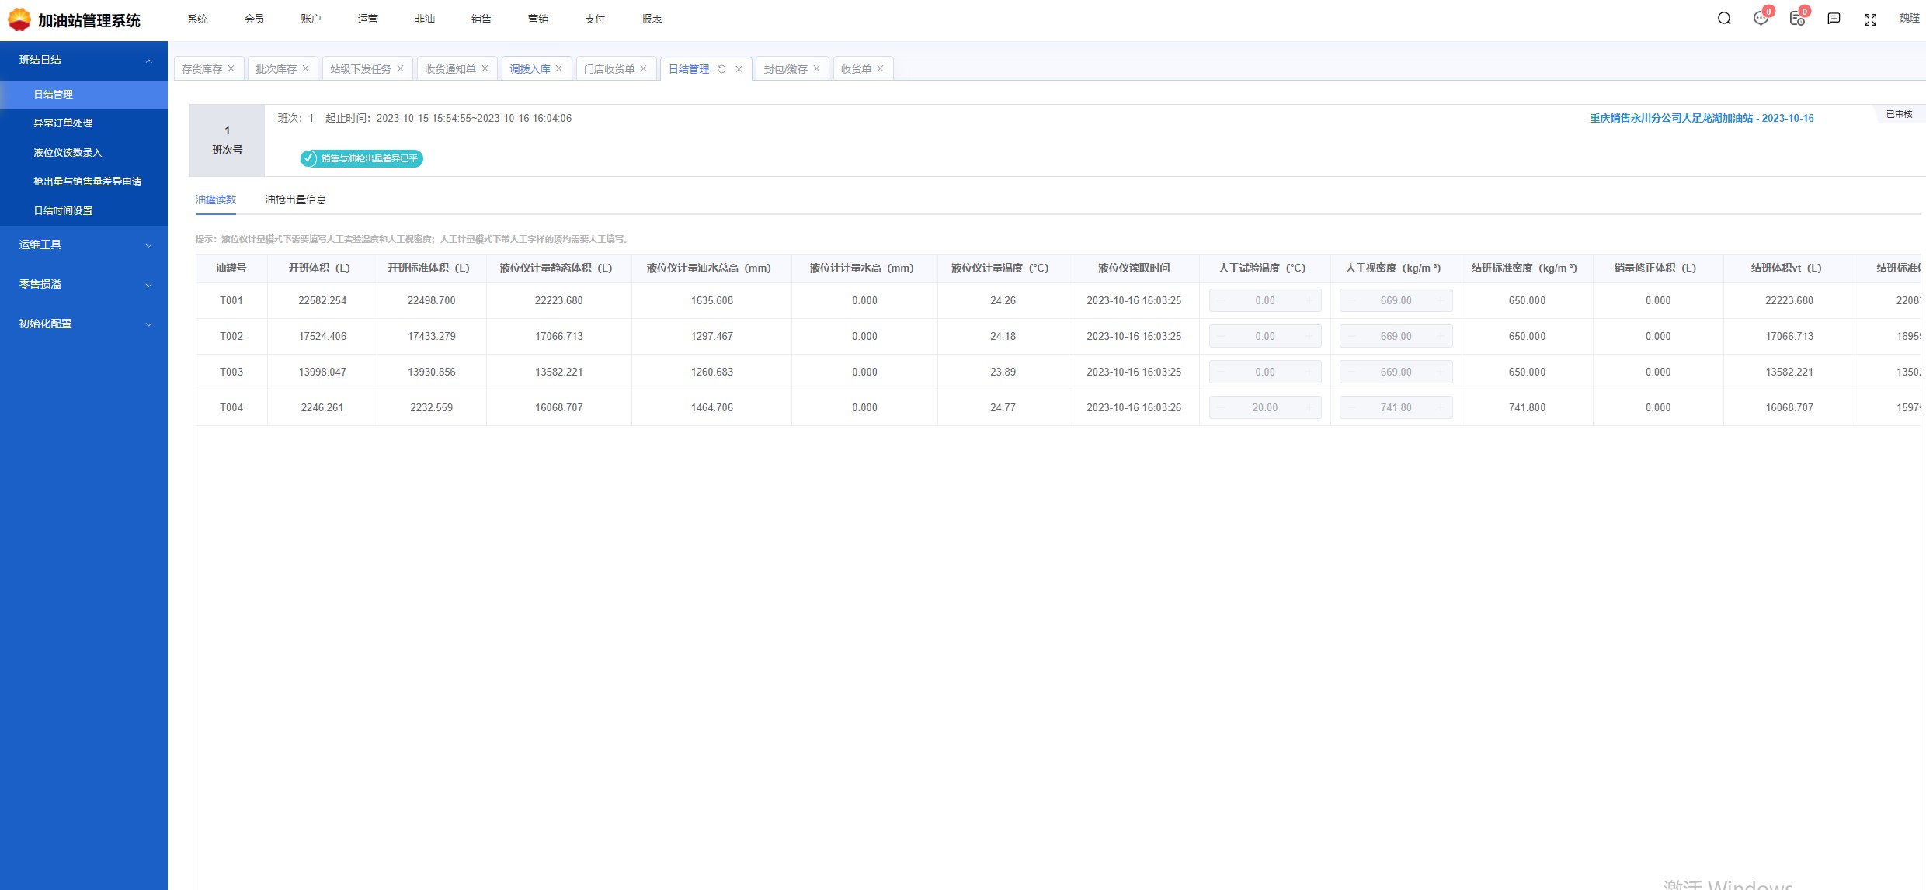Toggle fullscreen mode icon
The height and width of the screenshot is (890, 1926).
coord(1870,19)
